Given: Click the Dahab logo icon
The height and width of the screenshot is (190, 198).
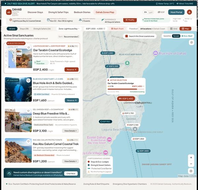Looking at the screenshot, I should [9, 12].
